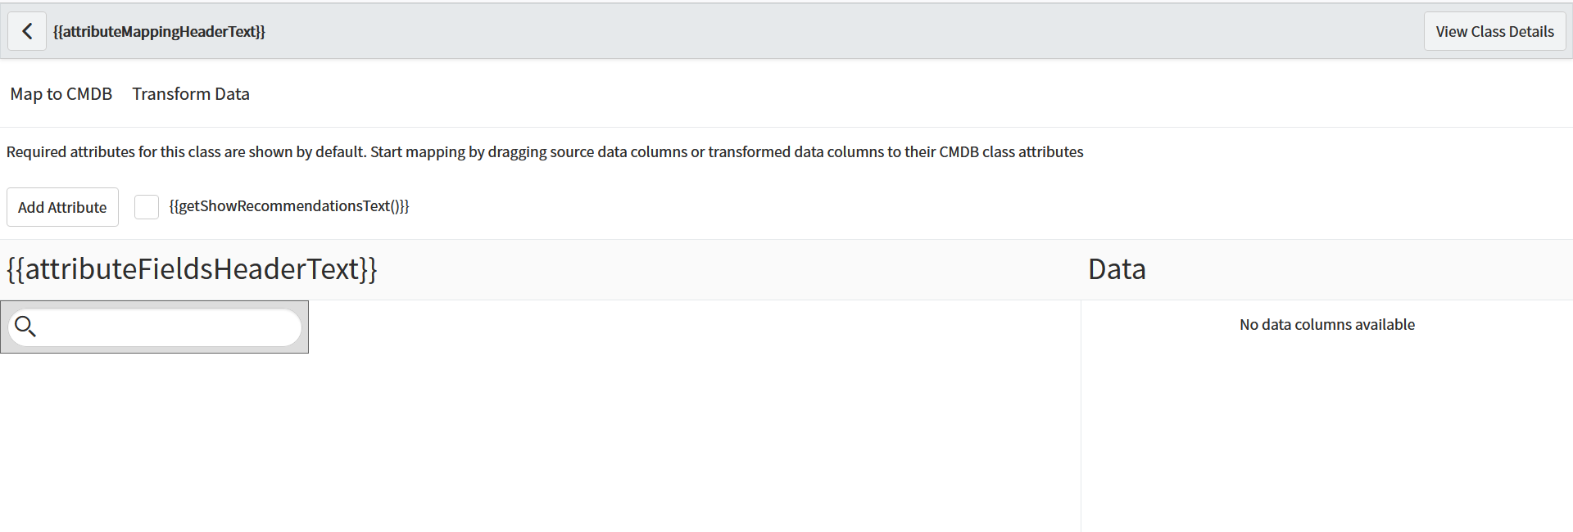Click View Class Details
1573x532 pixels.
(x=1494, y=30)
